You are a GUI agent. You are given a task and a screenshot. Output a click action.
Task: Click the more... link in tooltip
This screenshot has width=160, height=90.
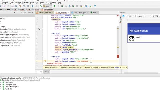[x=117, y=67]
